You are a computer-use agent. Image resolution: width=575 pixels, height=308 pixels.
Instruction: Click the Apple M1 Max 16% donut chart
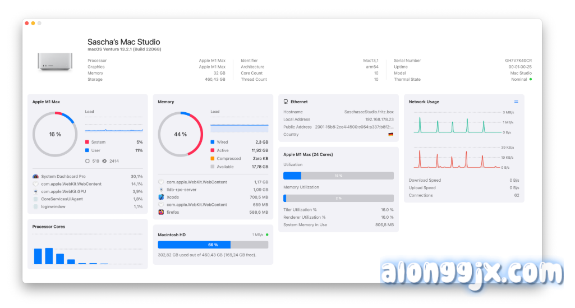[x=55, y=135]
